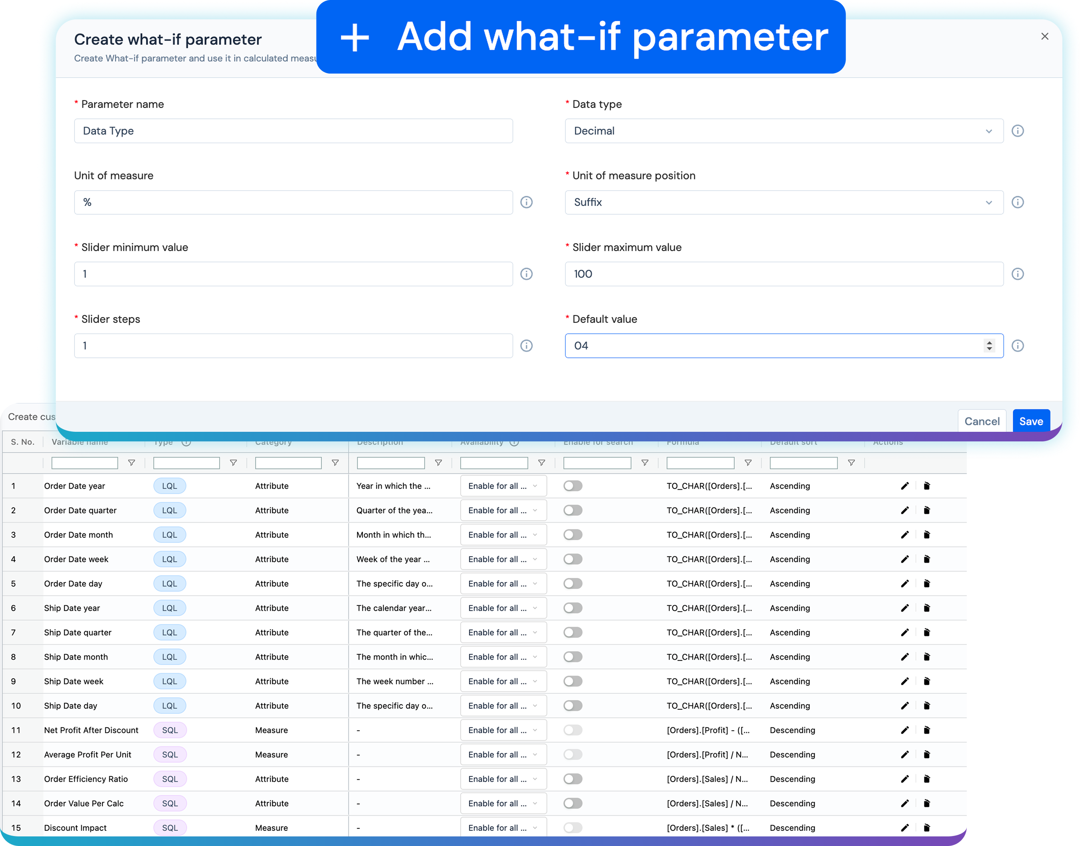Open availability dropdown for Average Profit Per Unit
Screen dimensions: 1082x846
503,754
